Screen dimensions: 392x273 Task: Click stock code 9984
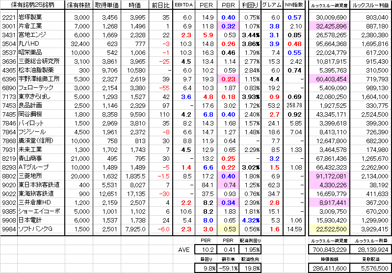coord(9,229)
